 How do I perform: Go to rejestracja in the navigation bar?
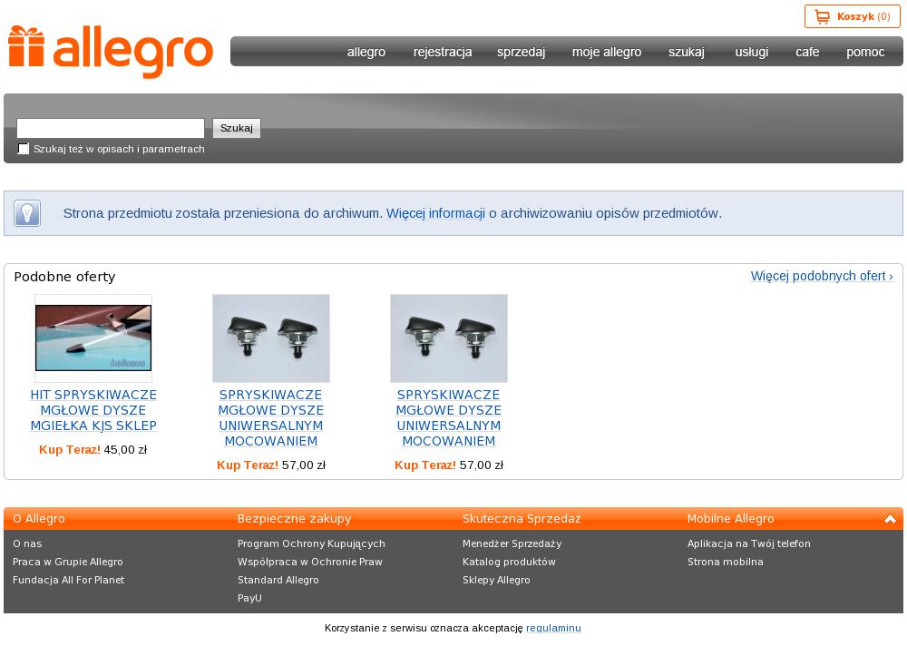pos(443,52)
